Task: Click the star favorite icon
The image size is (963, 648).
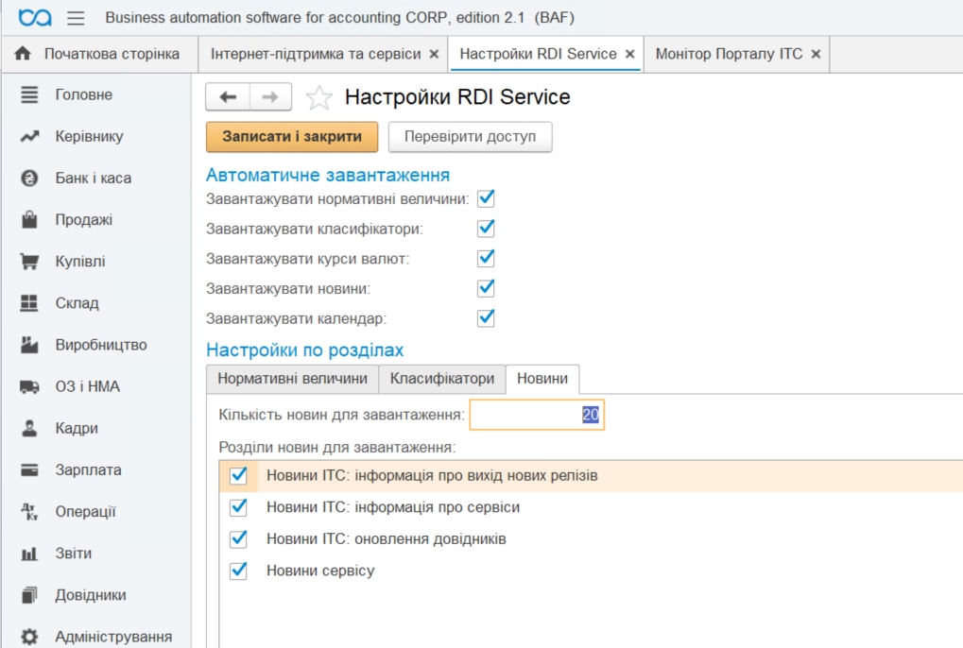Action: pos(319,97)
